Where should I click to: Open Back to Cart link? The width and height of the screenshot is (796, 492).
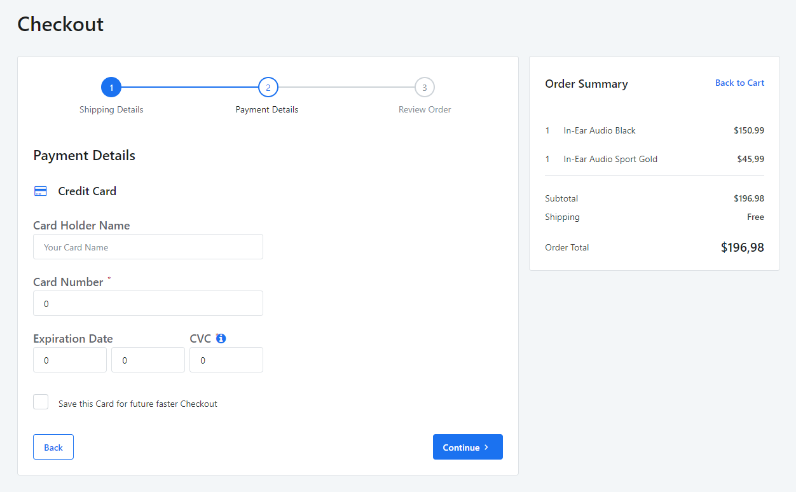(x=739, y=83)
